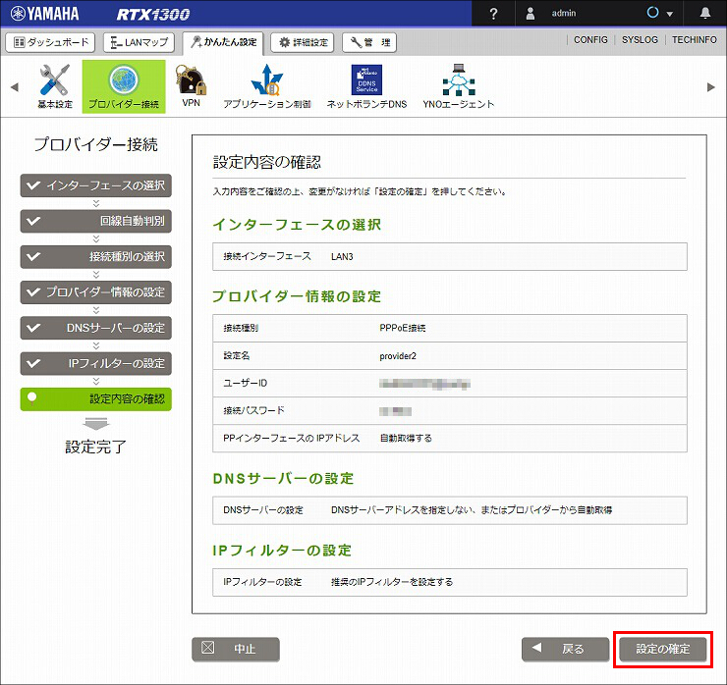Go to DNSサーバーの設定 step
The width and height of the screenshot is (727, 685).
pos(96,328)
